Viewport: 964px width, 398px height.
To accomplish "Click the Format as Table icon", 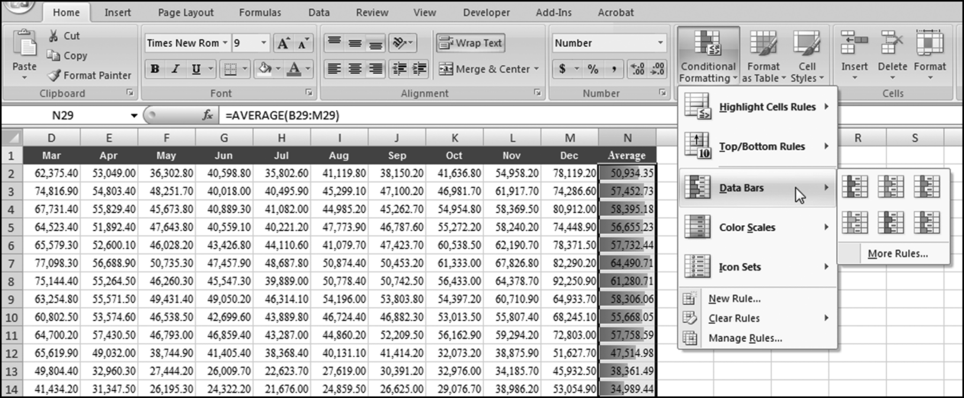I will pos(764,43).
